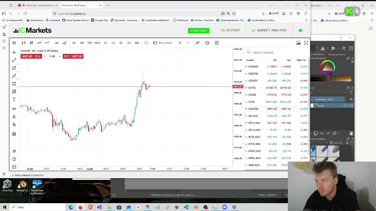376x211 pixels.
Task: Switch chart to bar chart type
Action: [x=23, y=43]
